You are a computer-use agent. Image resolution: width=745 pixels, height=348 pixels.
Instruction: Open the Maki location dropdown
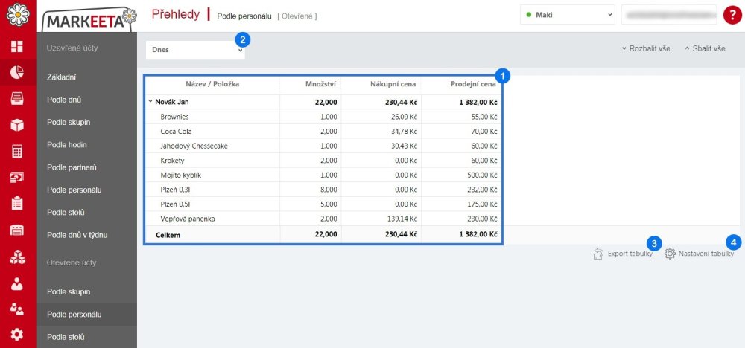point(567,15)
